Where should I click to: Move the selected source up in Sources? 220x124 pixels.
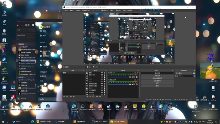[97, 97]
